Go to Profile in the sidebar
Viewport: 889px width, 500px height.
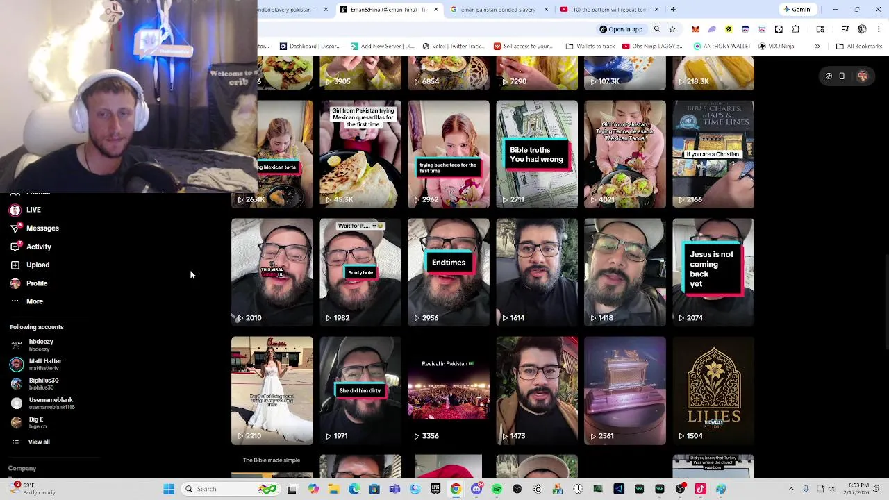pyautogui.click(x=29, y=283)
